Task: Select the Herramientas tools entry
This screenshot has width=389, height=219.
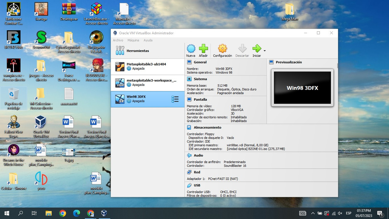Action: pos(148,51)
